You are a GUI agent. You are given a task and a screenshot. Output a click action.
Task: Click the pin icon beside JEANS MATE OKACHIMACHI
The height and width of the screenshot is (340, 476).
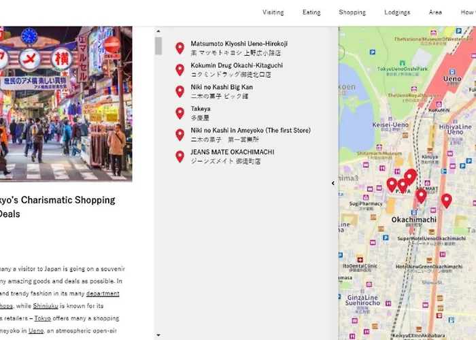pyautogui.click(x=180, y=156)
